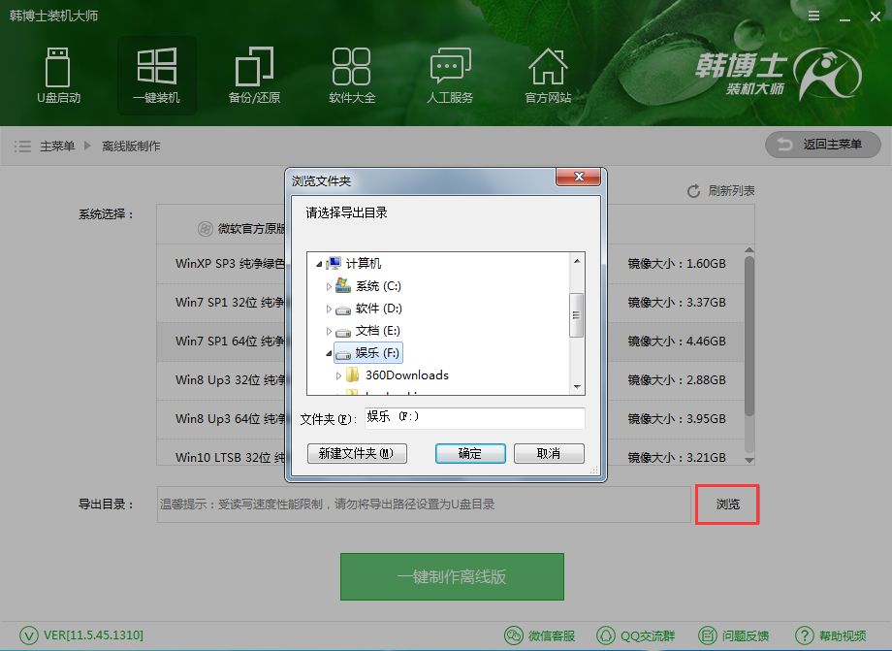892x651 pixels.
Task: Visit the 官方网站 official website
Action: click(x=548, y=76)
